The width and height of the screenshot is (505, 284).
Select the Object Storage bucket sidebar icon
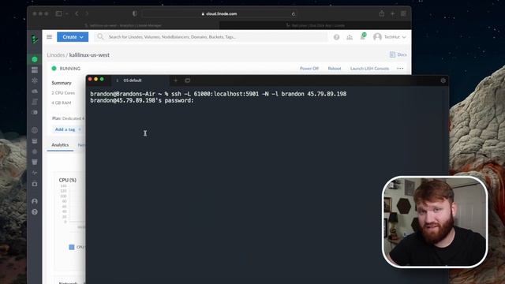(x=35, y=162)
